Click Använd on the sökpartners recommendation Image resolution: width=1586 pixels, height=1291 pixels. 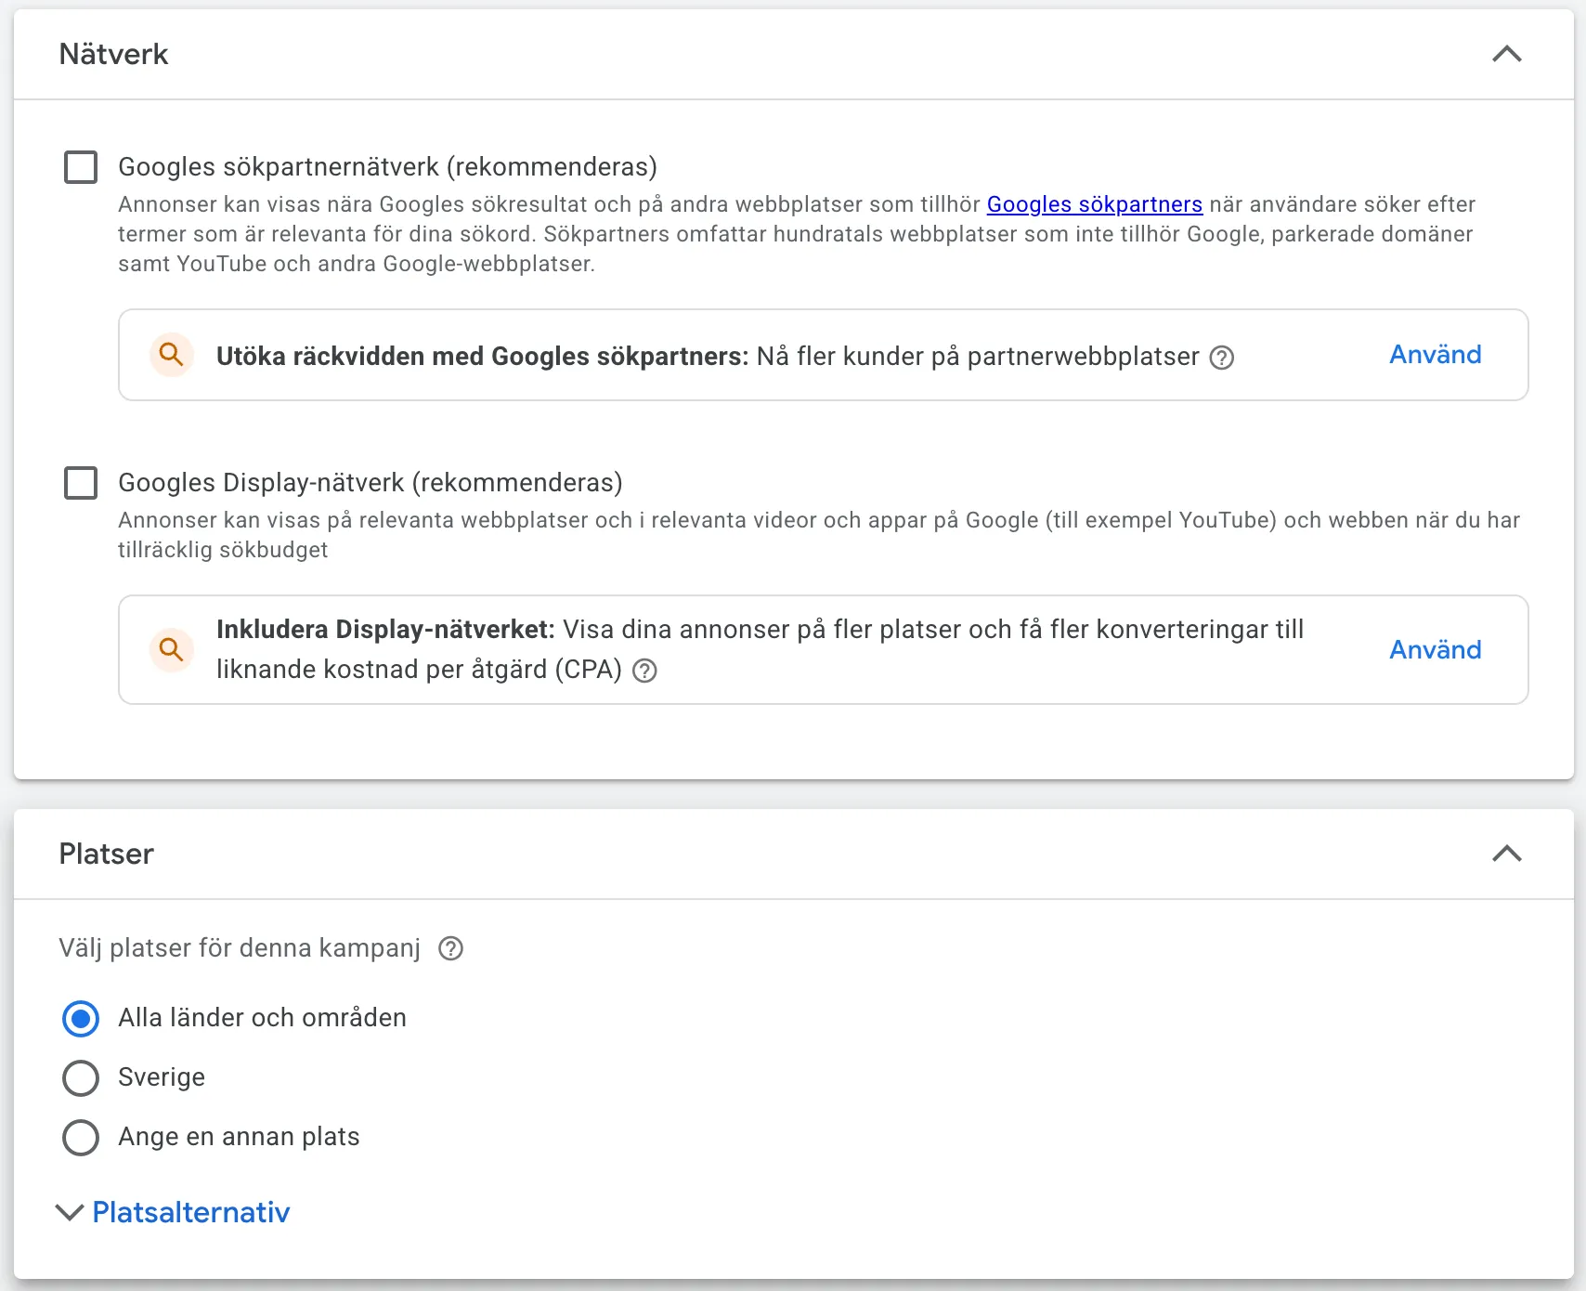pos(1435,355)
